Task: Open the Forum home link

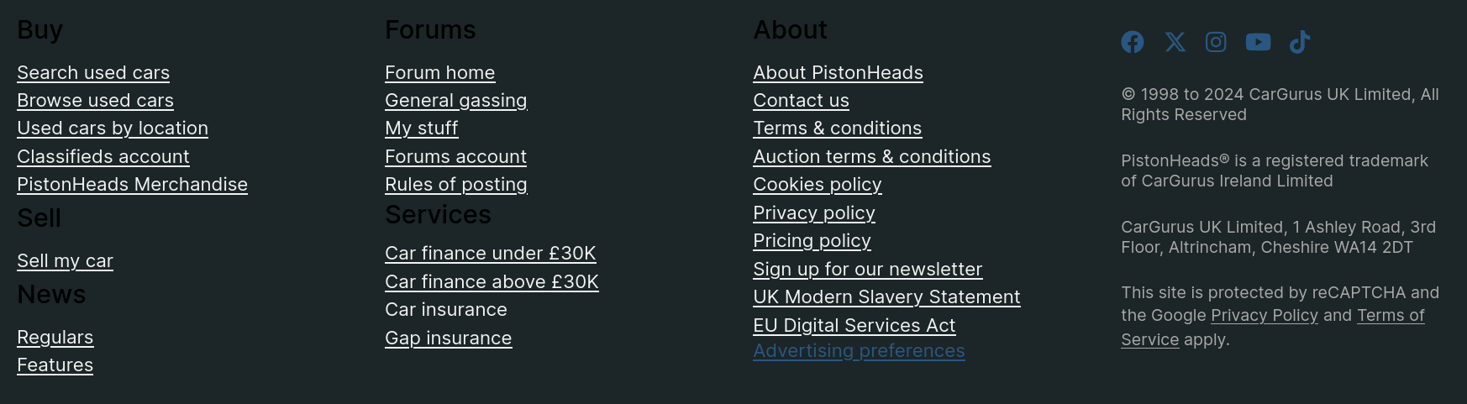Action: pos(439,73)
